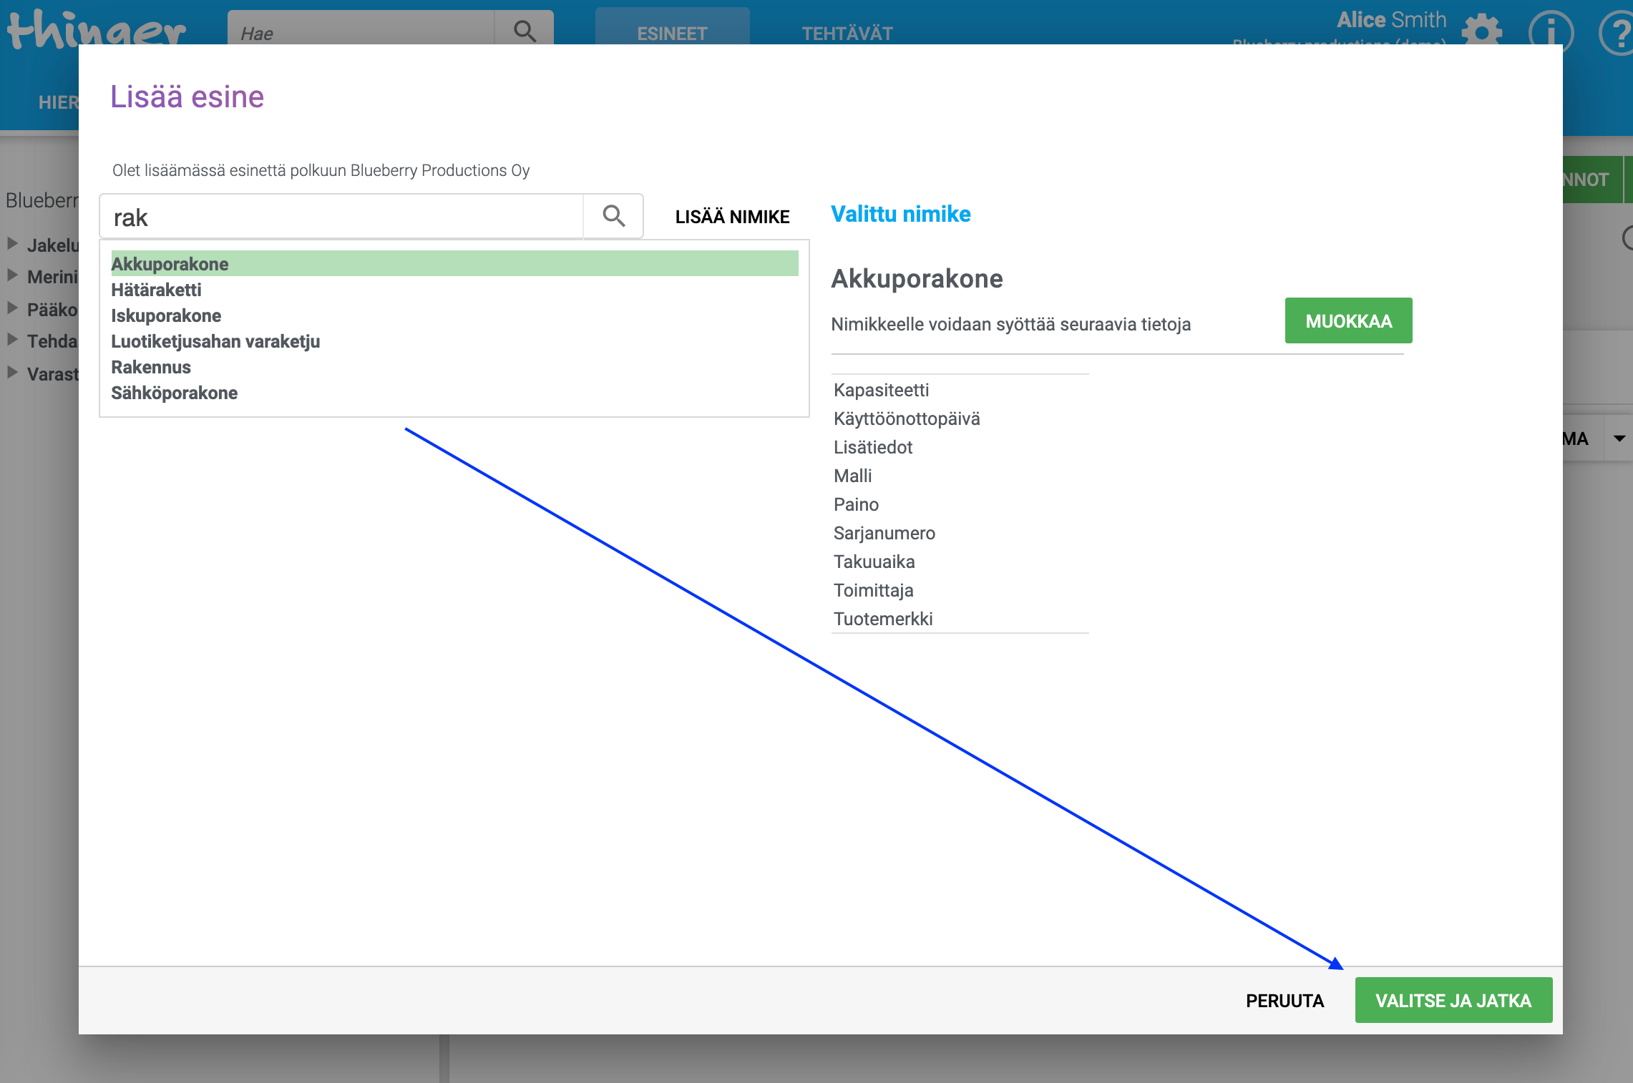
Task: Select Rakennus from the results list
Action: (151, 367)
